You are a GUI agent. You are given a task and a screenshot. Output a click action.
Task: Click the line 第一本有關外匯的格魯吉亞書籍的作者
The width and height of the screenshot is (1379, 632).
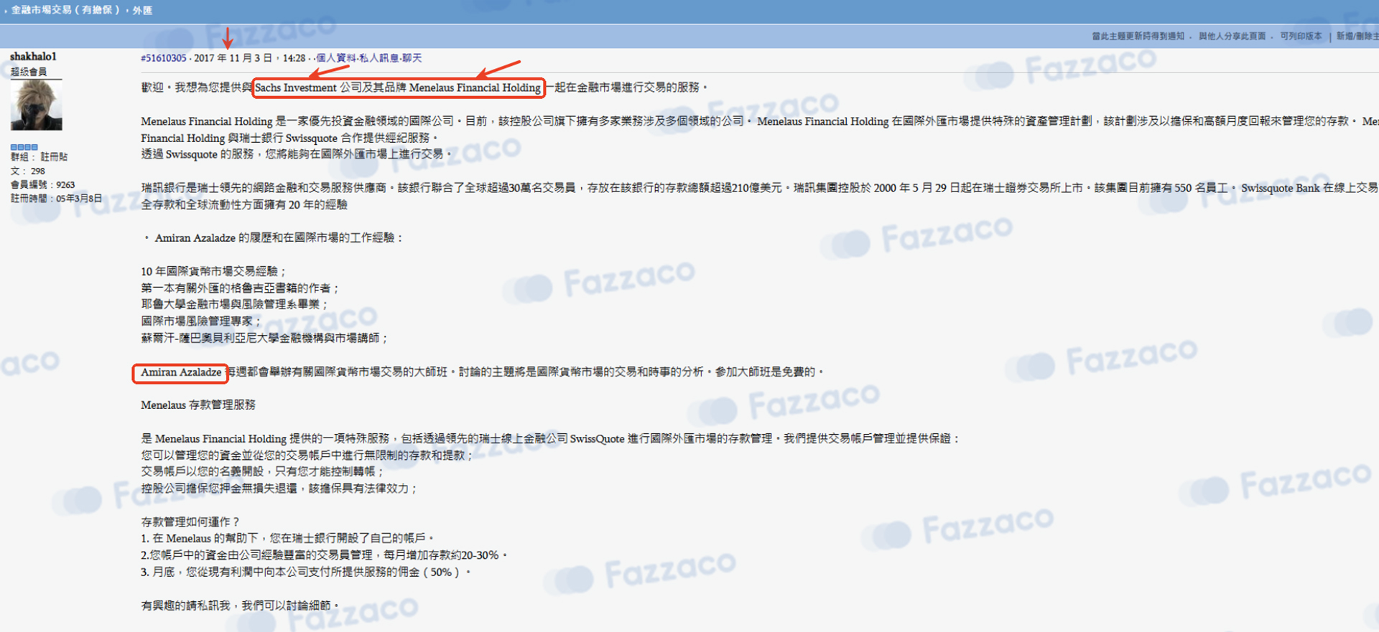click(240, 288)
